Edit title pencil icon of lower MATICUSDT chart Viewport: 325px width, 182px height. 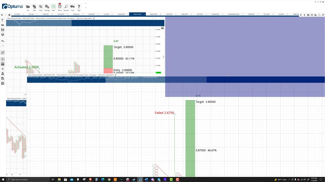tap(116, 75)
